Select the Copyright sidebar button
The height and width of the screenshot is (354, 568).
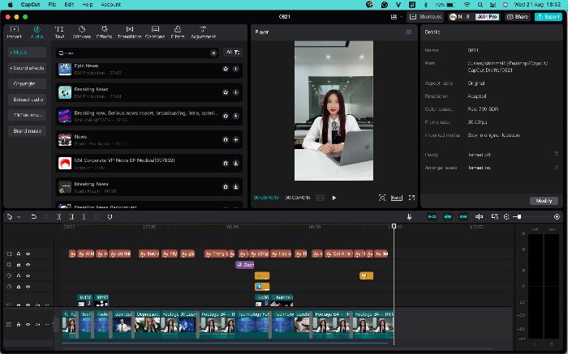(x=27, y=83)
